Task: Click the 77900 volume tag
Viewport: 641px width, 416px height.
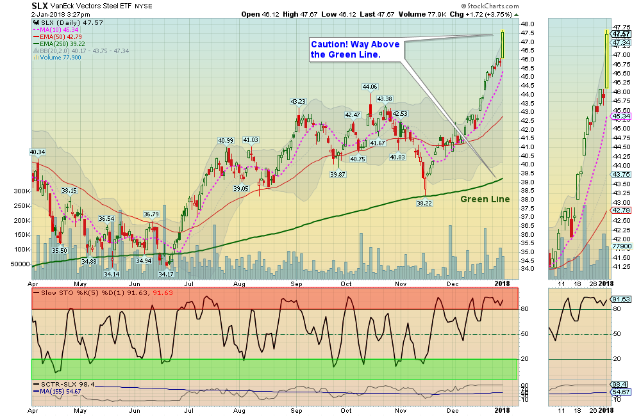Action: click(622, 246)
